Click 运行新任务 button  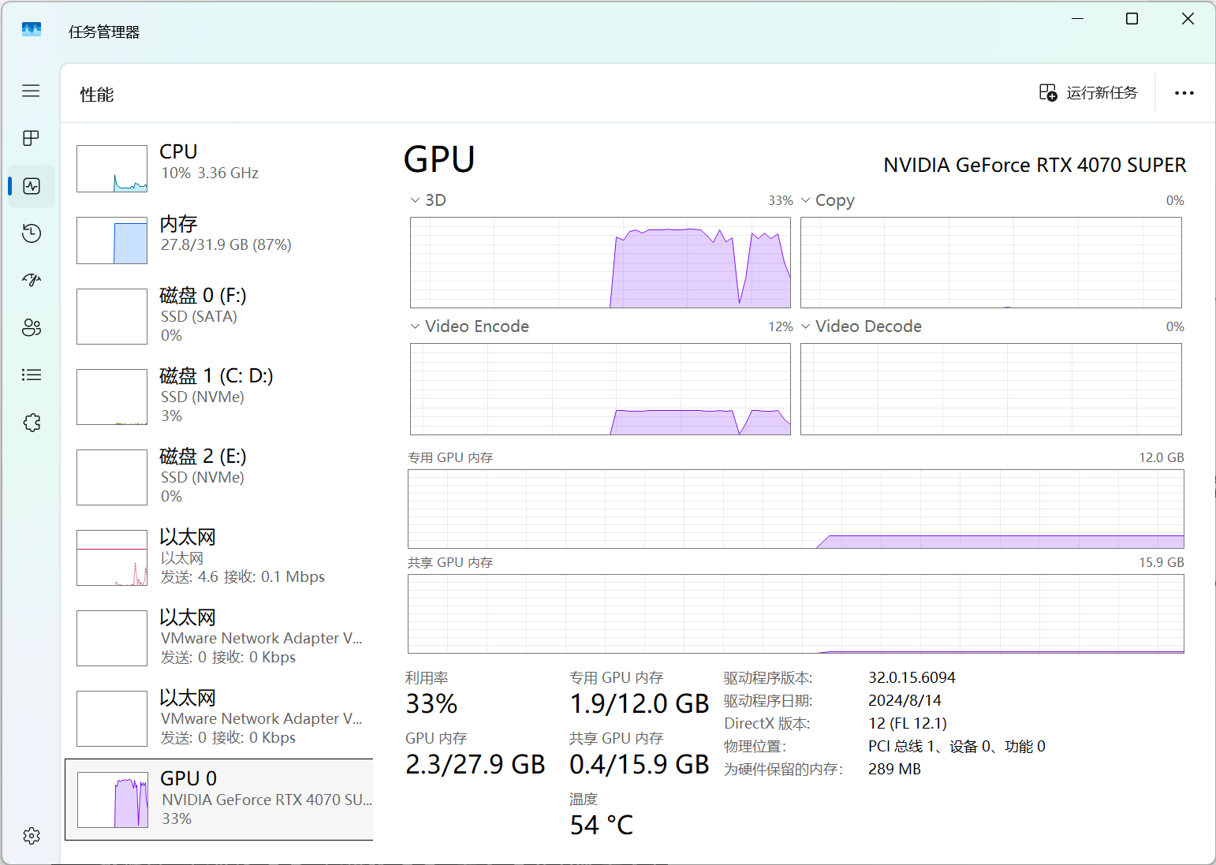(x=1088, y=93)
